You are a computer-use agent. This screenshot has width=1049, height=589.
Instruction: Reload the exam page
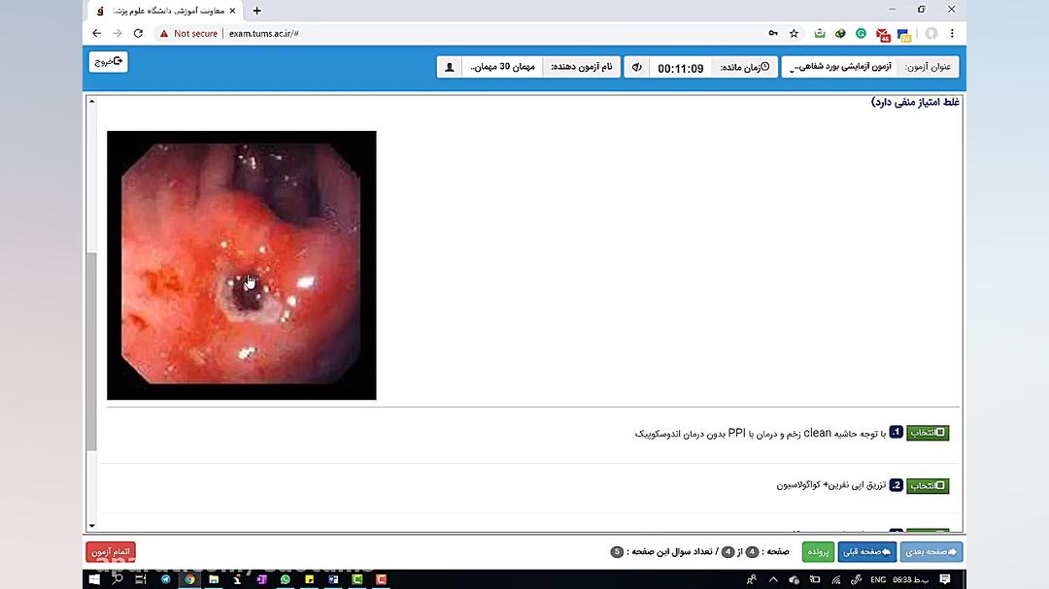click(139, 33)
